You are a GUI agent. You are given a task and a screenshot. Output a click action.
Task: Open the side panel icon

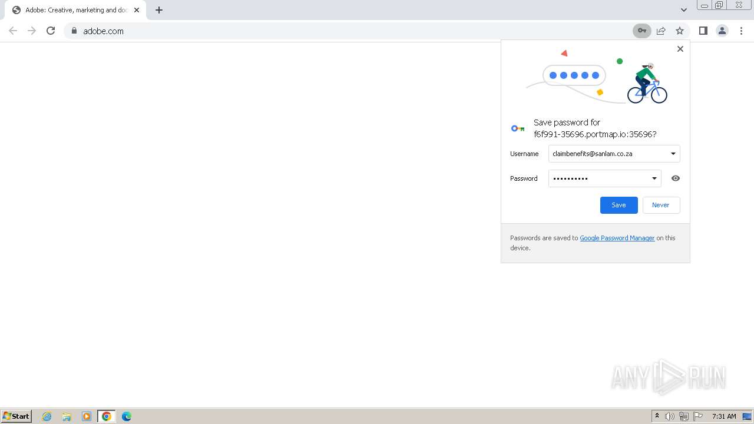[x=703, y=31]
